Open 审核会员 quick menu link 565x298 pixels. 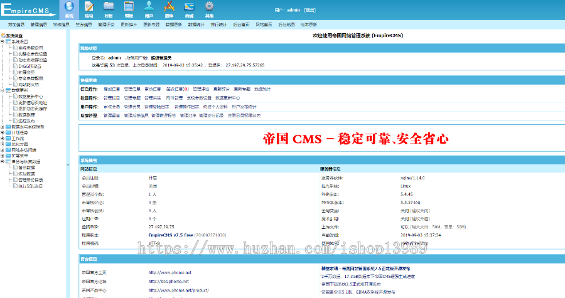click(x=112, y=107)
